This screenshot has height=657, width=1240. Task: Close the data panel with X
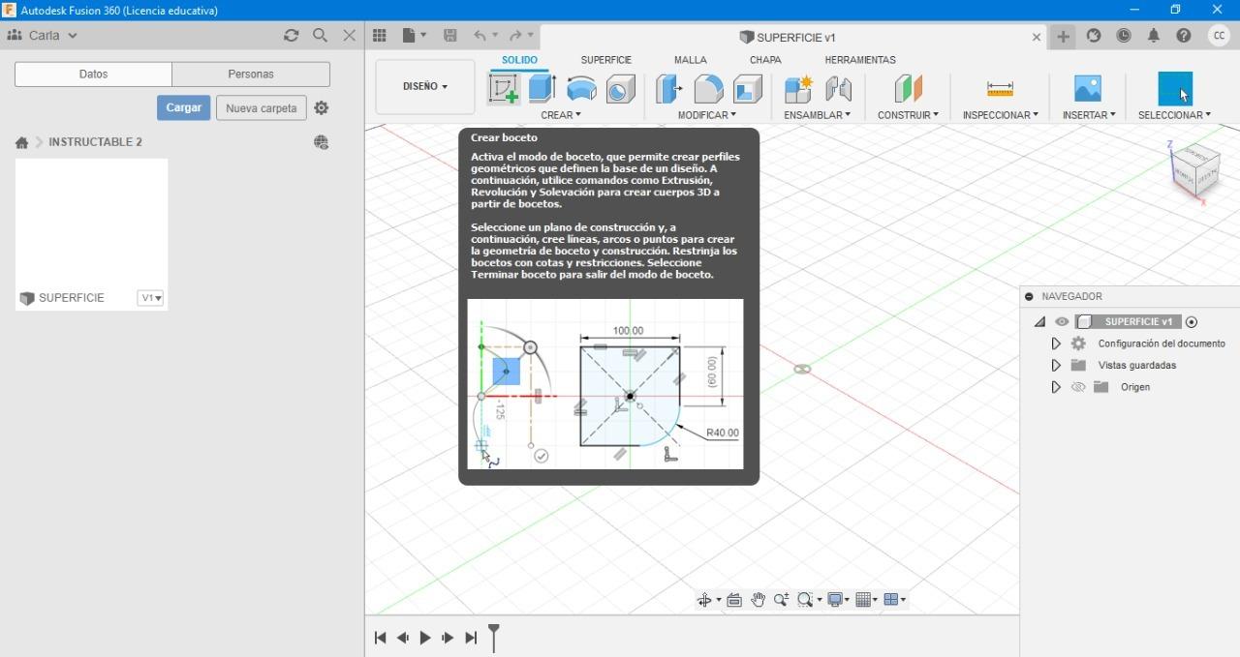pyautogui.click(x=350, y=35)
